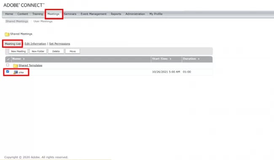Switch to the Event Management tab
The image size is (274, 160).
(94, 14)
